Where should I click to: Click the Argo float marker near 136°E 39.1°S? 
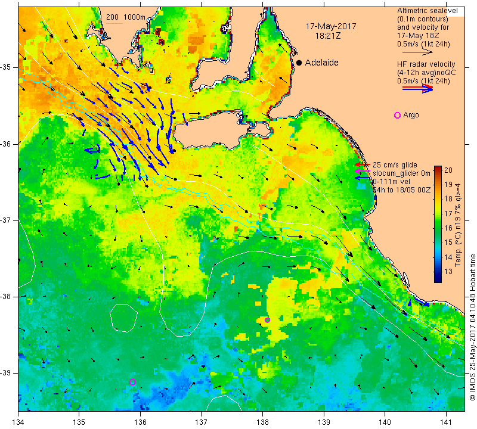132,382
